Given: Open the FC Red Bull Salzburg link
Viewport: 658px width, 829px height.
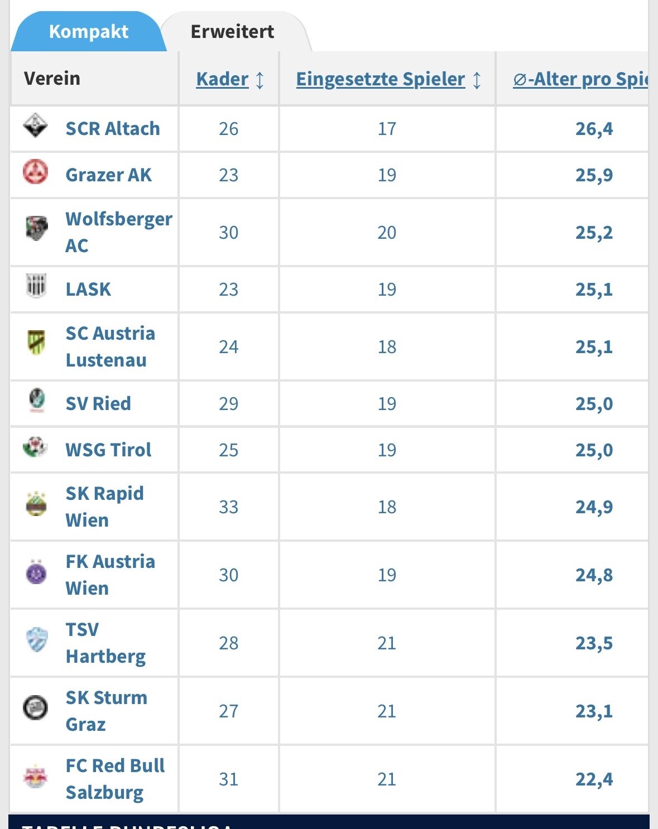Looking at the screenshot, I should [x=115, y=779].
